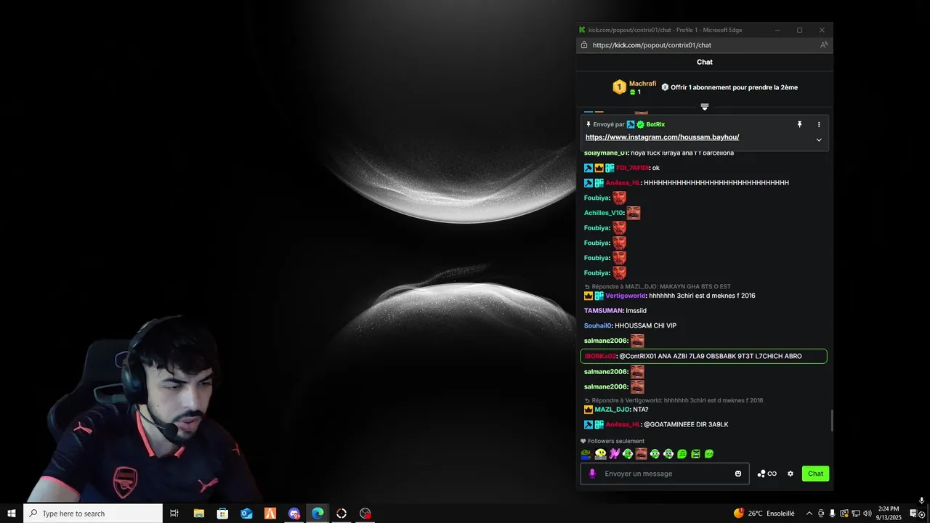The height and width of the screenshot is (523, 930).
Task: Click the chat scrollbar thumb
Action: click(831, 421)
